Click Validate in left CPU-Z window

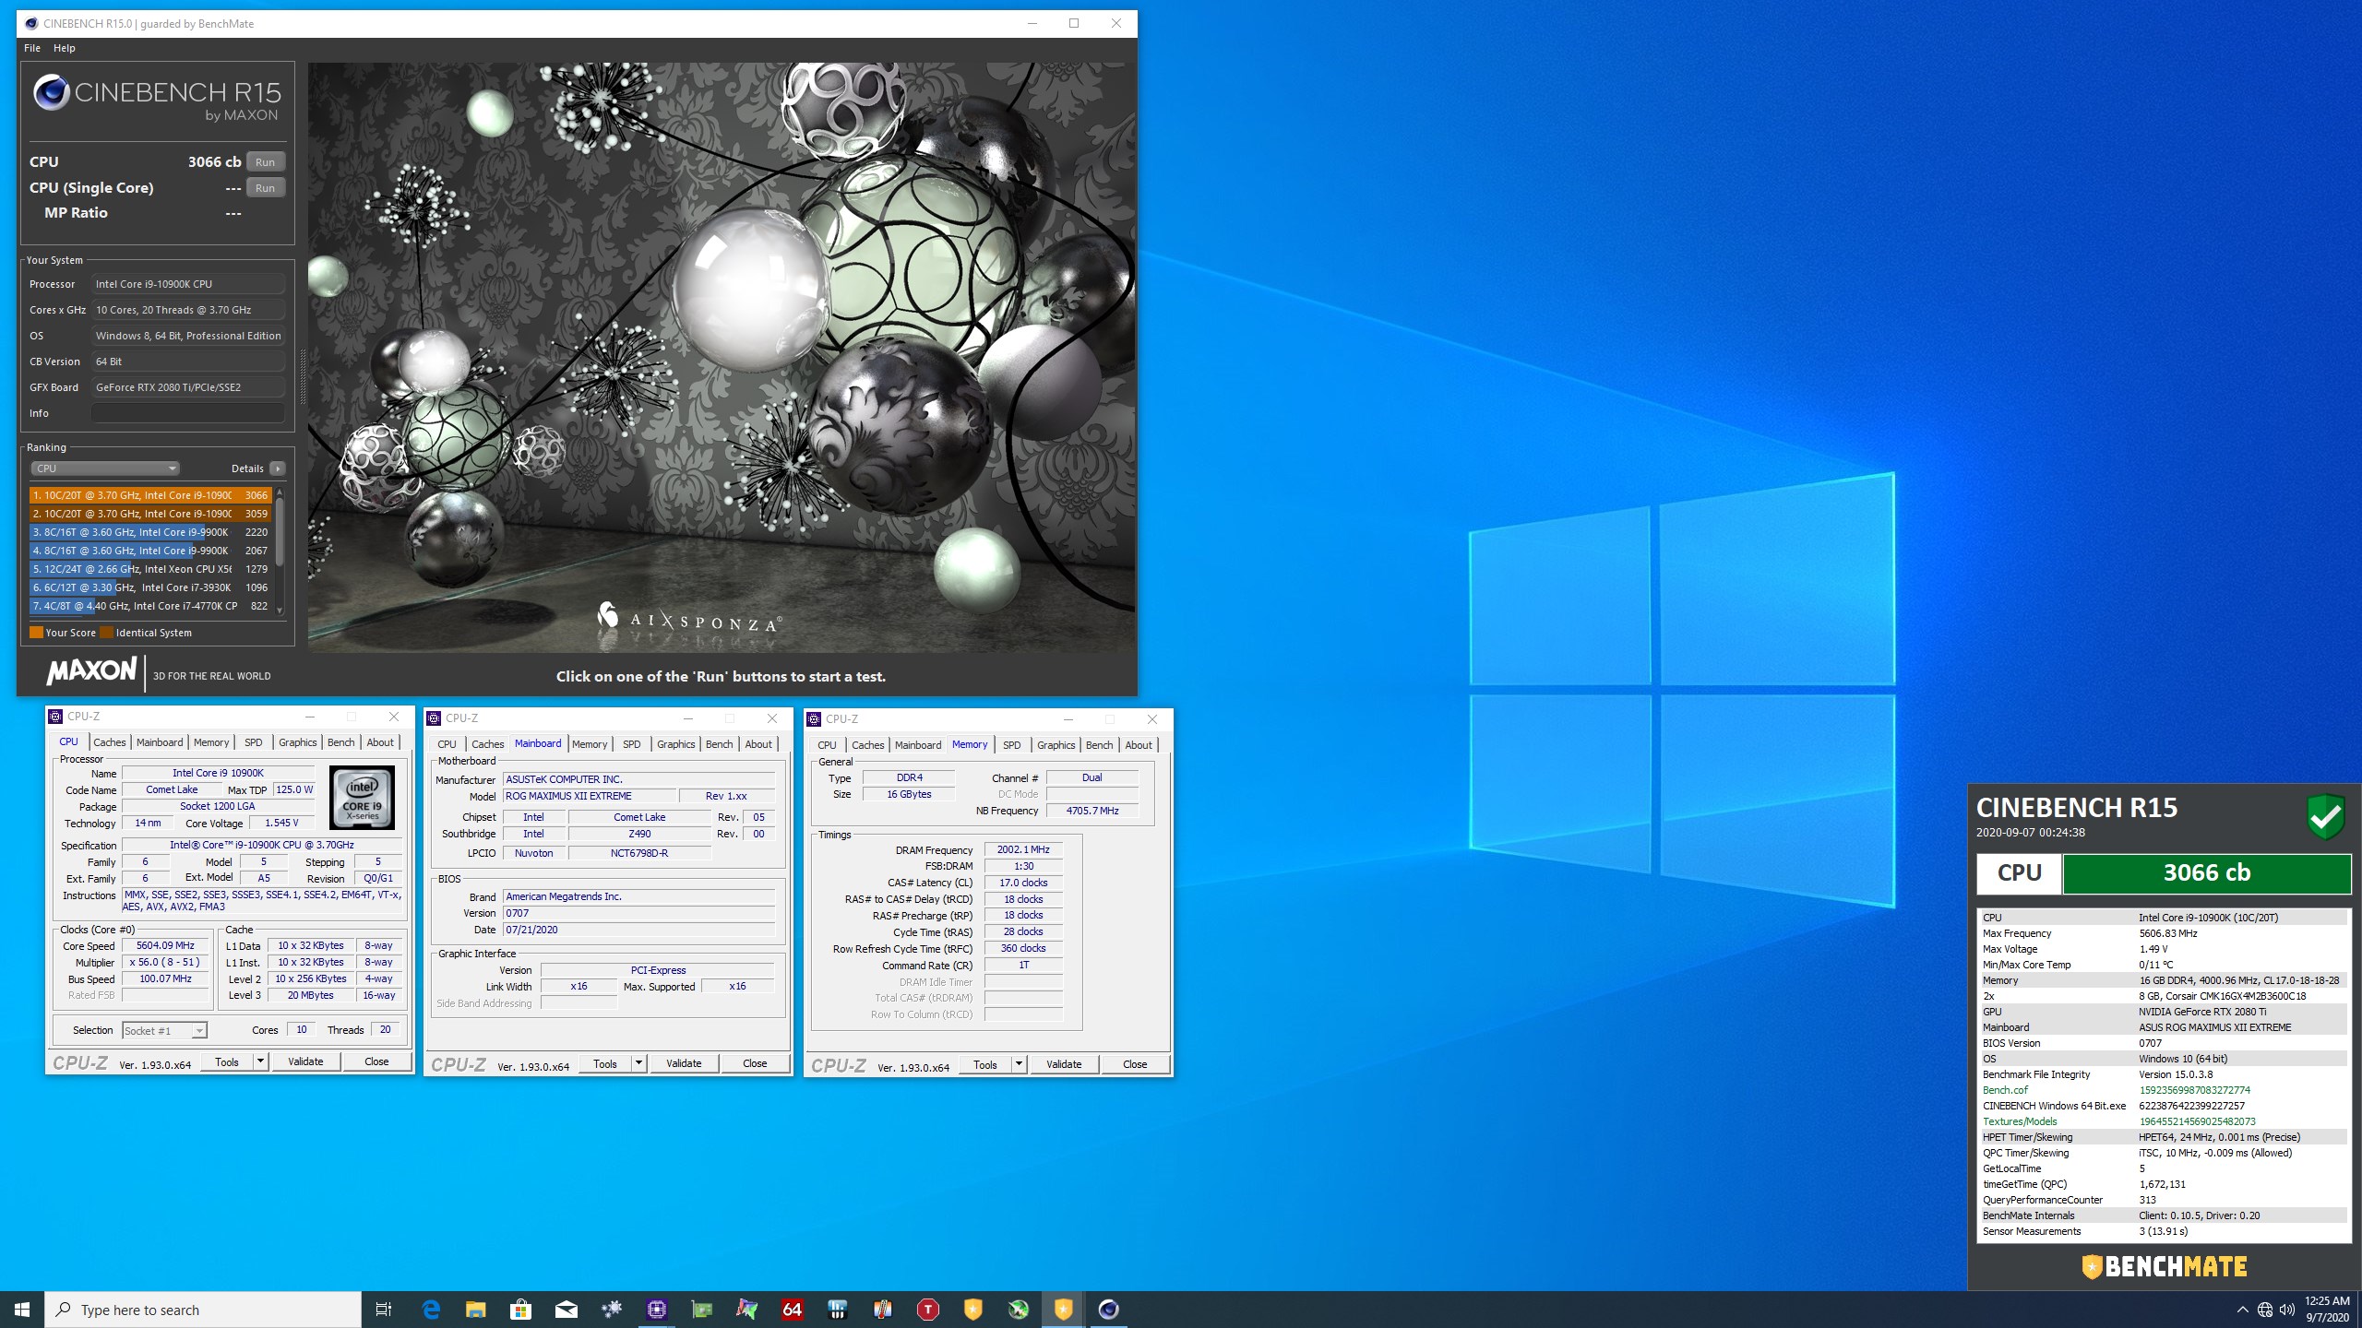[x=305, y=1062]
